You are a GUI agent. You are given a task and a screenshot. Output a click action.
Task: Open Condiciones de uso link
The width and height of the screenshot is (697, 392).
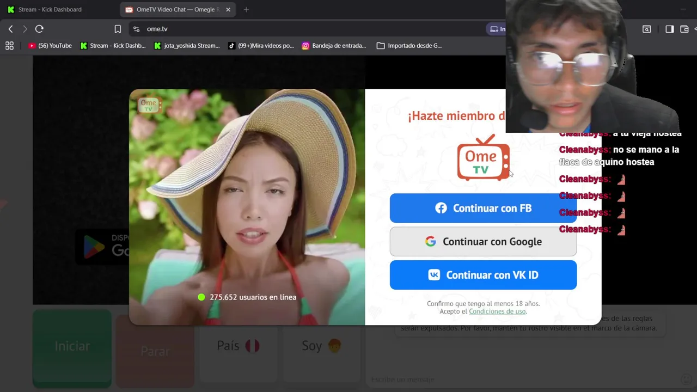pyautogui.click(x=497, y=311)
